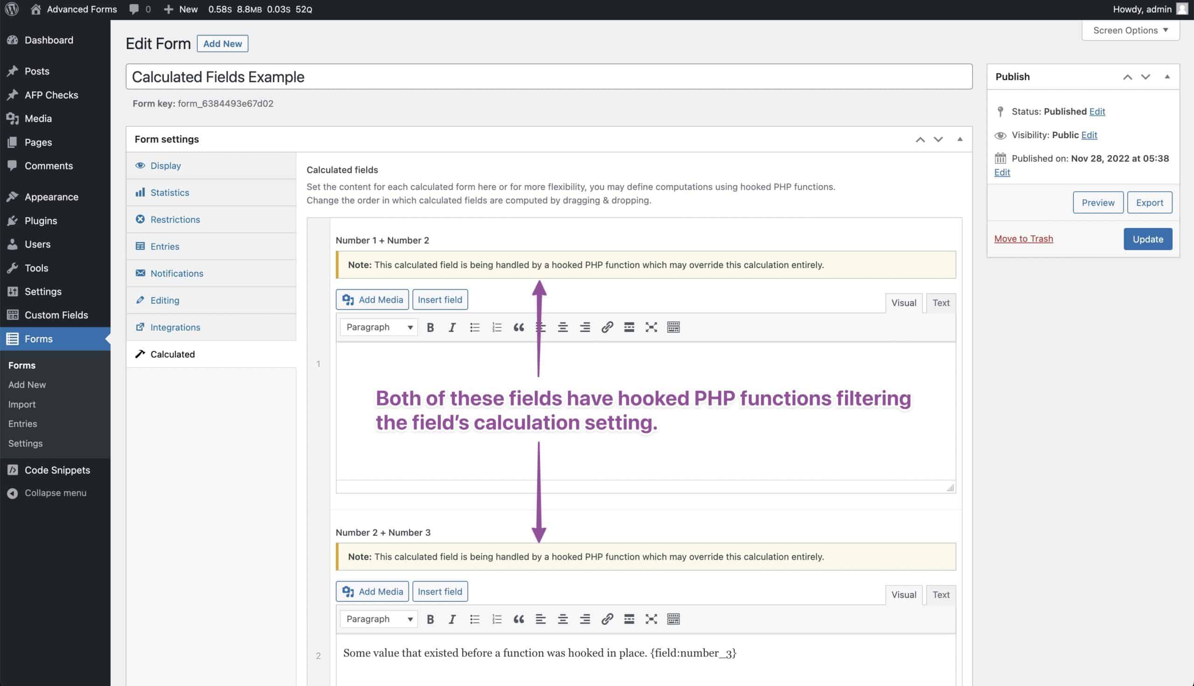Screen dimensions: 1194x686
Task: Open the WordPress logo menu
Action: click(12, 9)
